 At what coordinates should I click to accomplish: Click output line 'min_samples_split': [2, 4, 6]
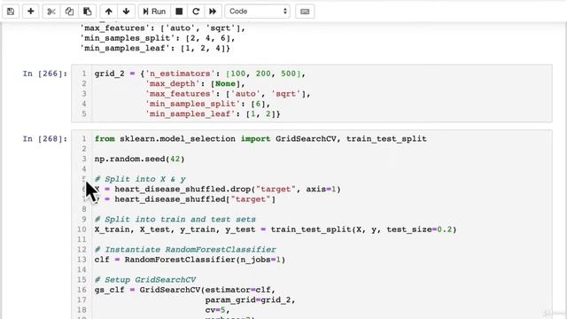click(158, 38)
